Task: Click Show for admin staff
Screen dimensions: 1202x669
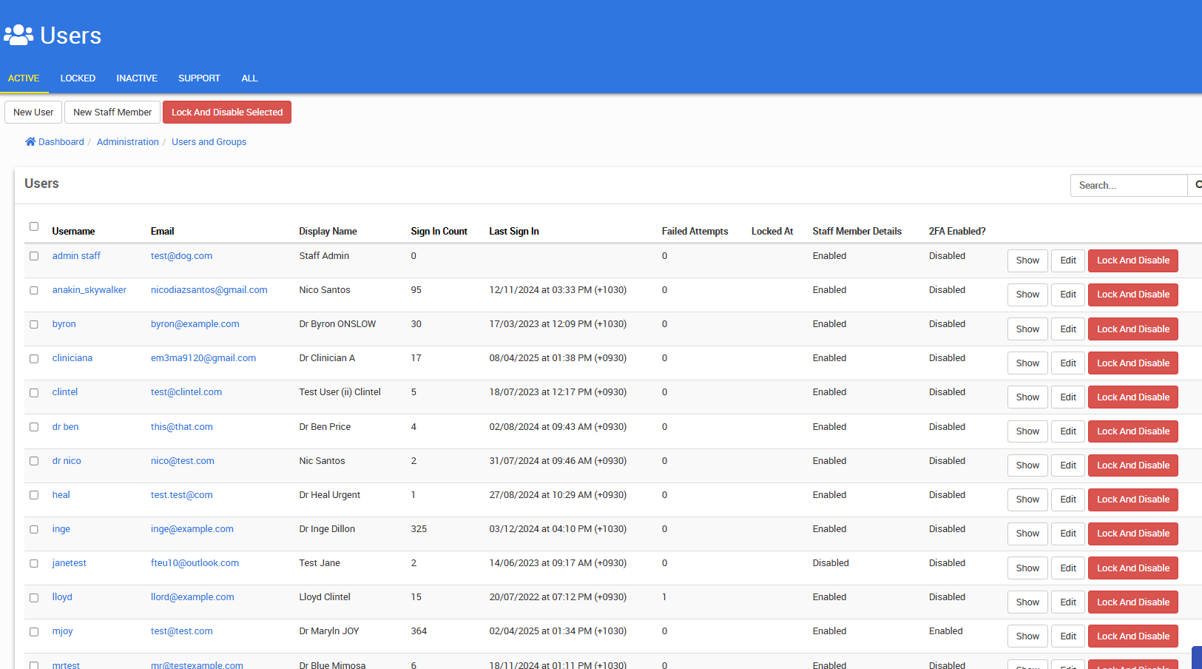Action: pos(1027,260)
